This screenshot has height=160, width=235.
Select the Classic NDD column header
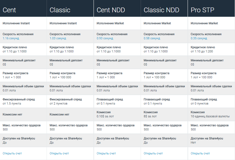[x=164, y=8]
